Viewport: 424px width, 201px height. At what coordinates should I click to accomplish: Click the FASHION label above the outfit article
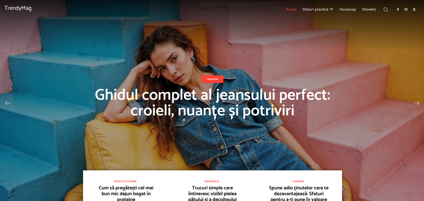coord(298,182)
